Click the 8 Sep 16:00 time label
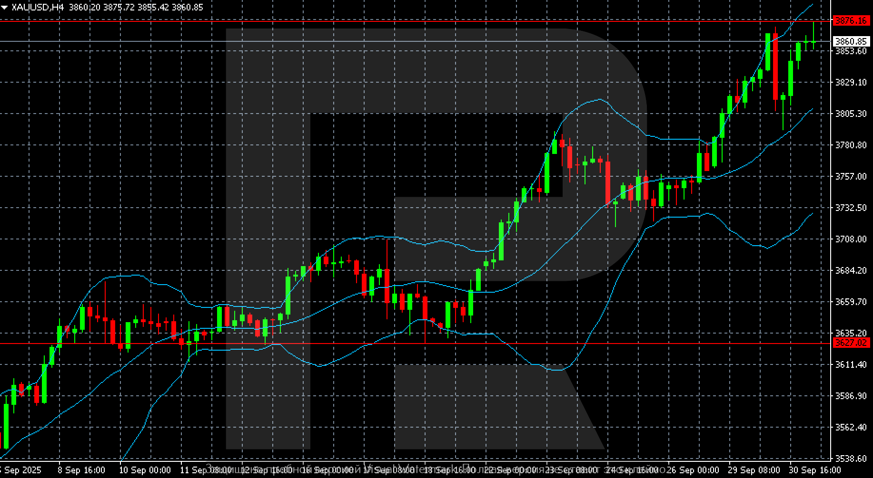 (x=81, y=470)
